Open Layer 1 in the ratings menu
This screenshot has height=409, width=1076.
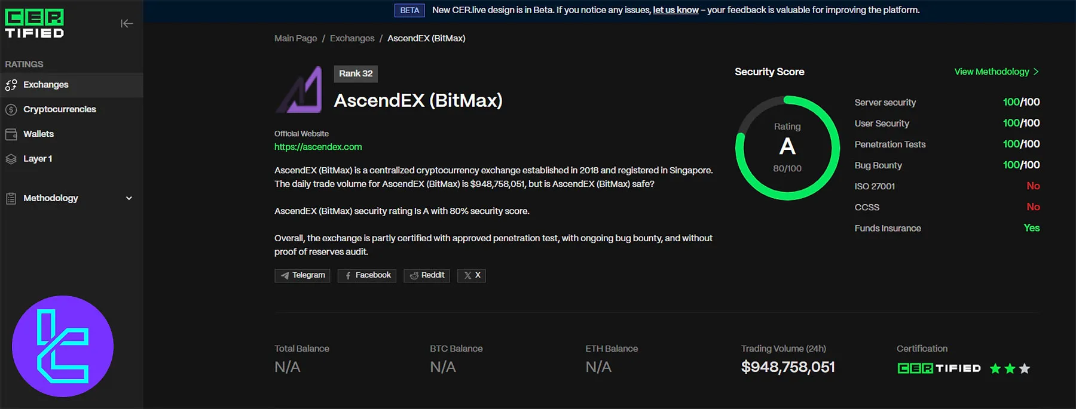coord(72,159)
